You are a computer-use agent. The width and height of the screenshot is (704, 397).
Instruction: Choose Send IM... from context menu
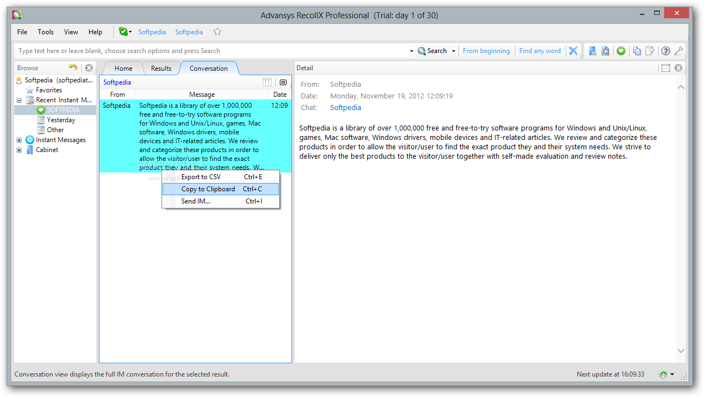pyautogui.click(x=221, y=201)
